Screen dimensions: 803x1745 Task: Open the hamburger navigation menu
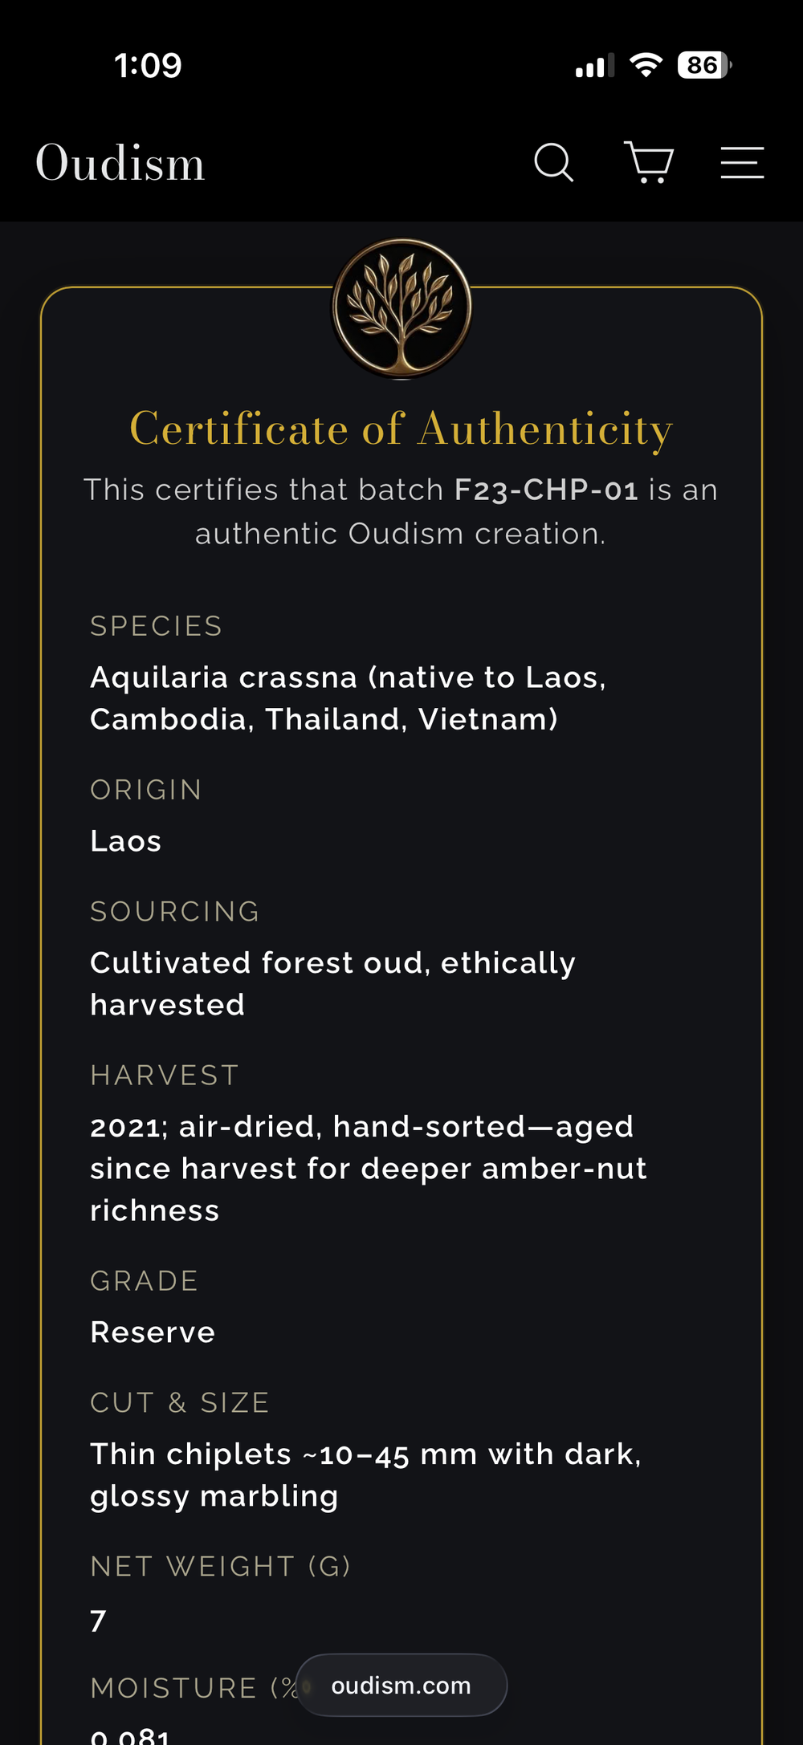pos(742,163)
